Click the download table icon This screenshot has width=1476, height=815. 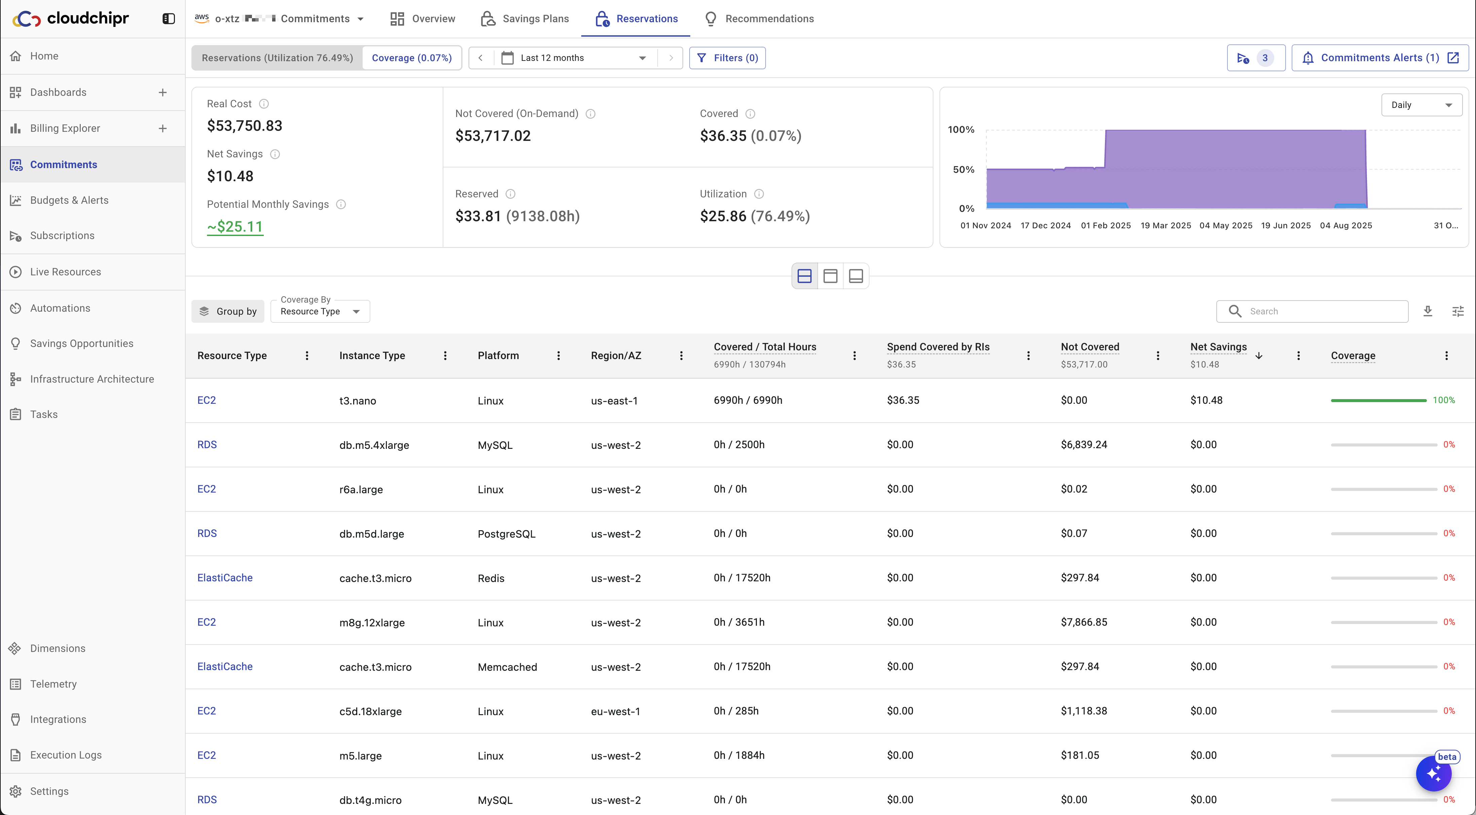1428,311
